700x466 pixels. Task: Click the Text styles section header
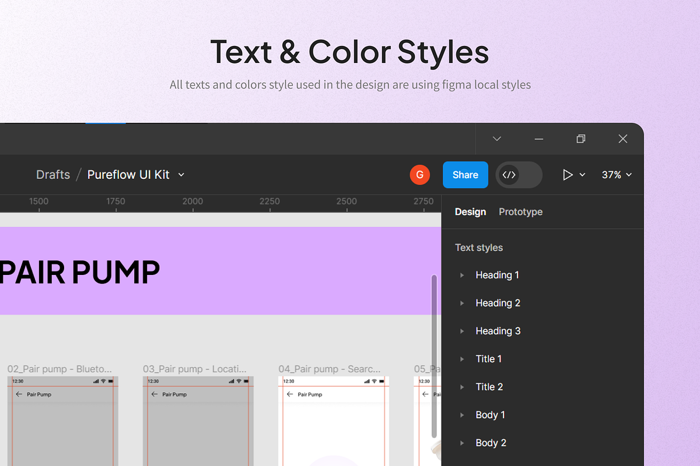[x=478, y=248]
